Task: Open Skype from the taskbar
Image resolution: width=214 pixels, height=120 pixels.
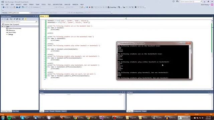Action: (26, 118)
